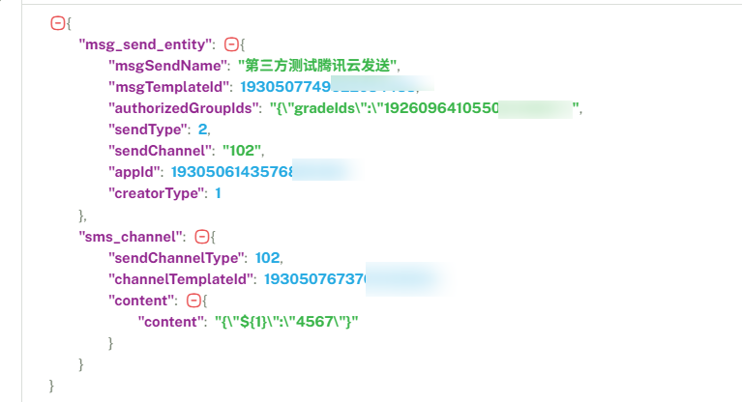Image resolution: width=742 pixels, height=402 pixels.
Task: Click the sendType value 2
Action: click(202, 129)
